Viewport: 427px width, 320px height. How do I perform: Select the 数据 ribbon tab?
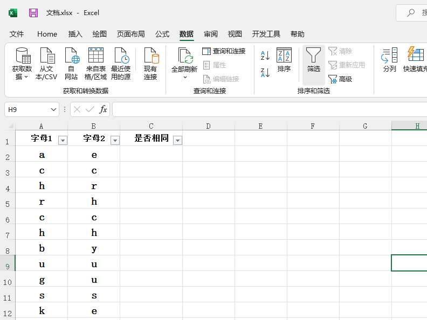tap(187, 34)
